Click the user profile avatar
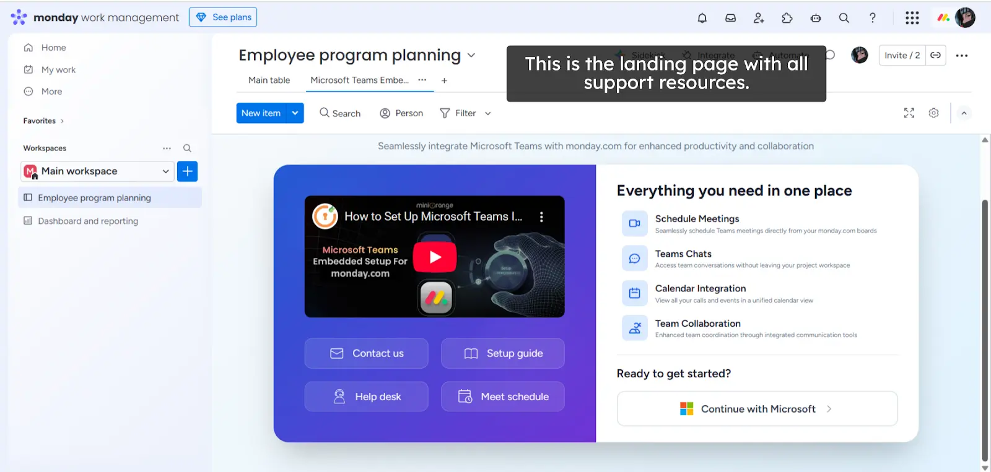Viewport: 991px width, 472px height. pos(965,17)
